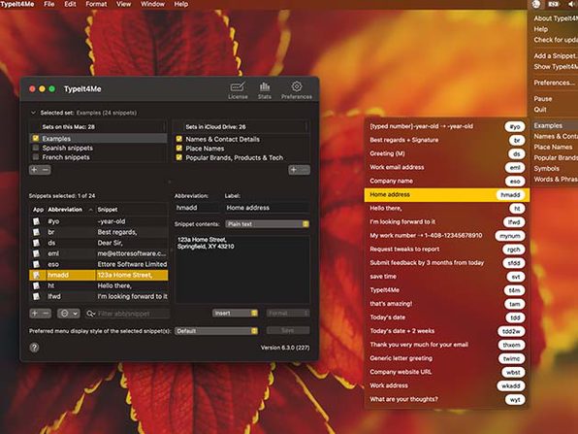Screen dimensions: 578x434
Task: Open the License toolbar icon
Action: pyautogui.click(x=238, y=90)
